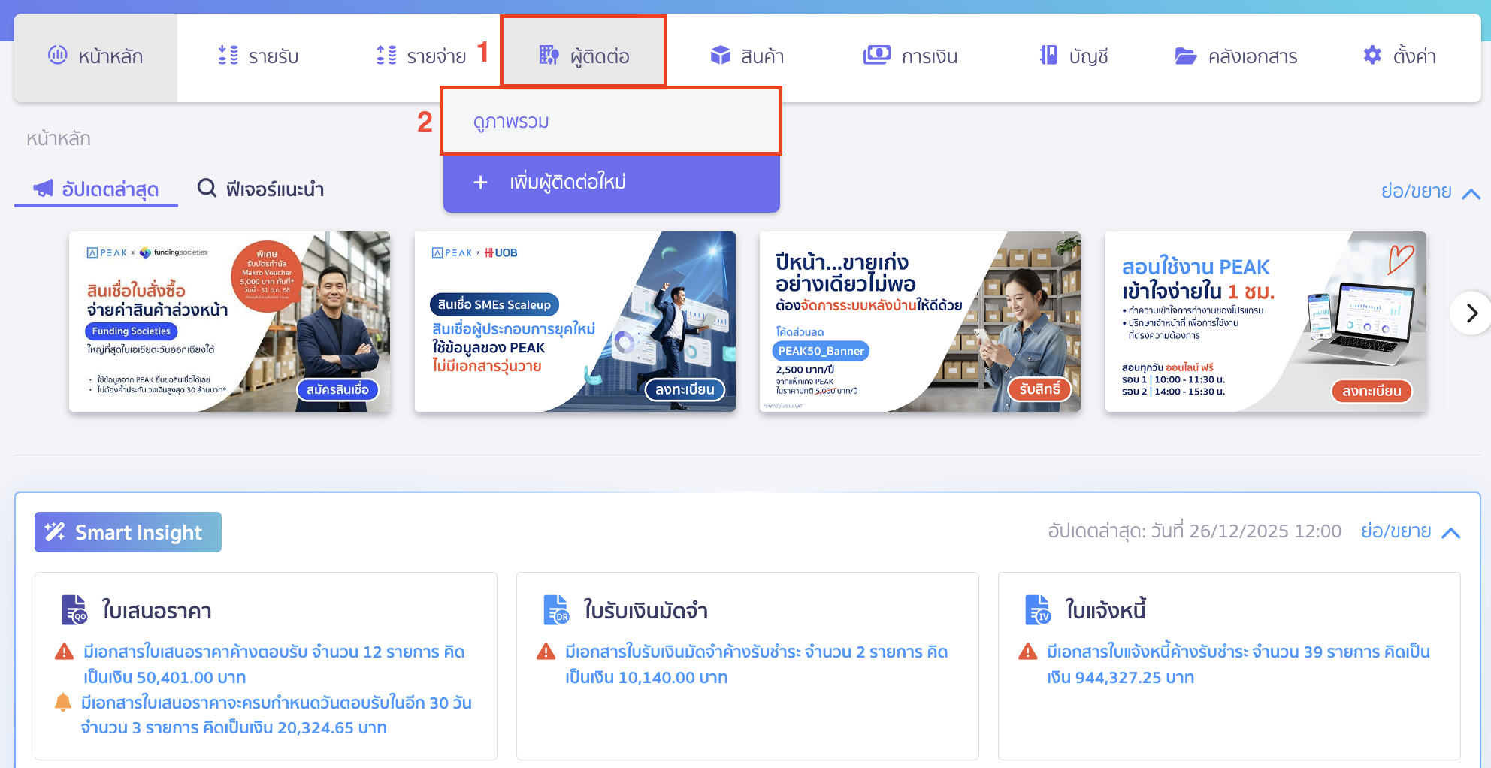Collapse the Smart Insight section chevron
The width and height of the screenshot is (1491, 768).
pyautogui.click(x=1450, y=531)
